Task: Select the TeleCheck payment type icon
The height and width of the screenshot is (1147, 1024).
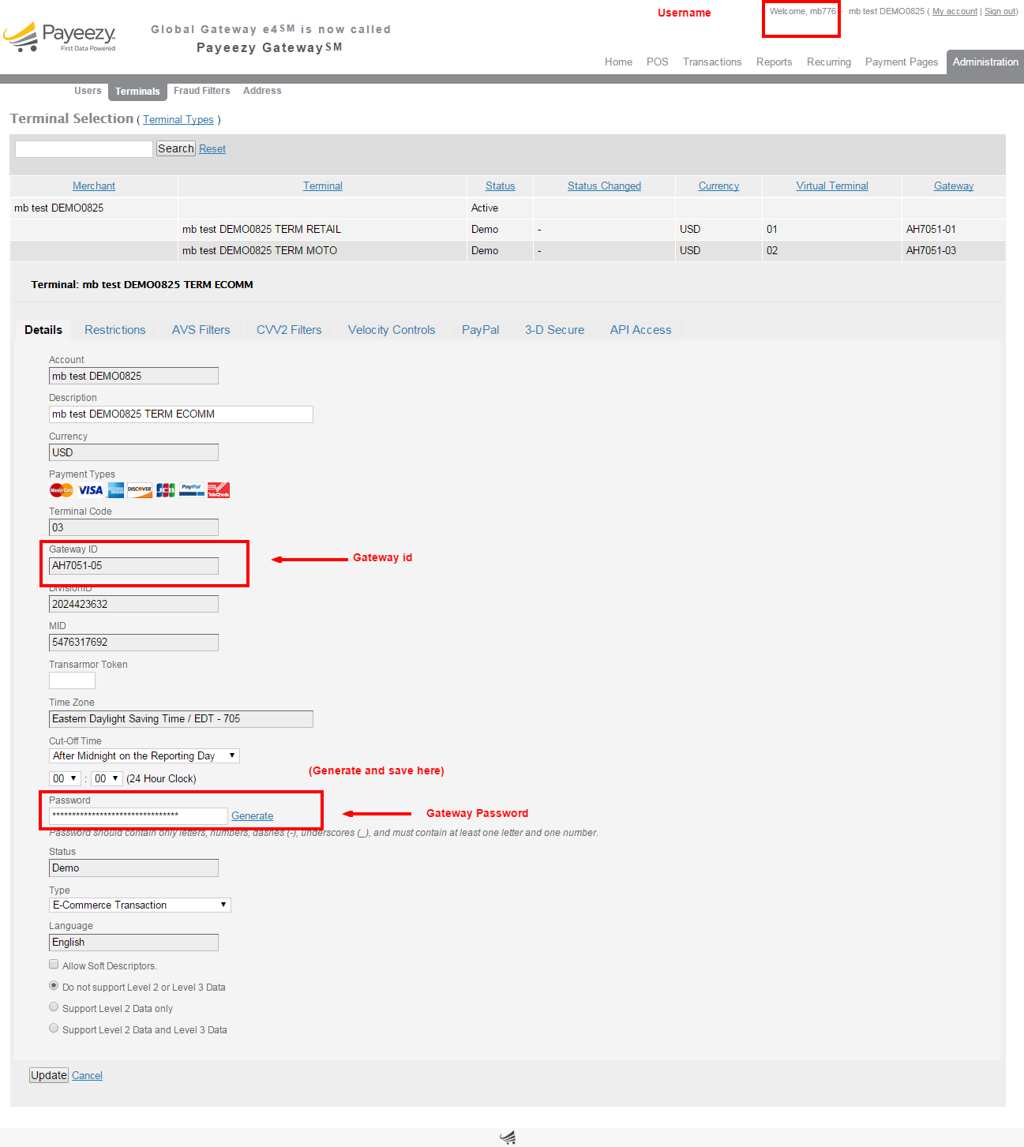Action: click(x=218, y=490)
